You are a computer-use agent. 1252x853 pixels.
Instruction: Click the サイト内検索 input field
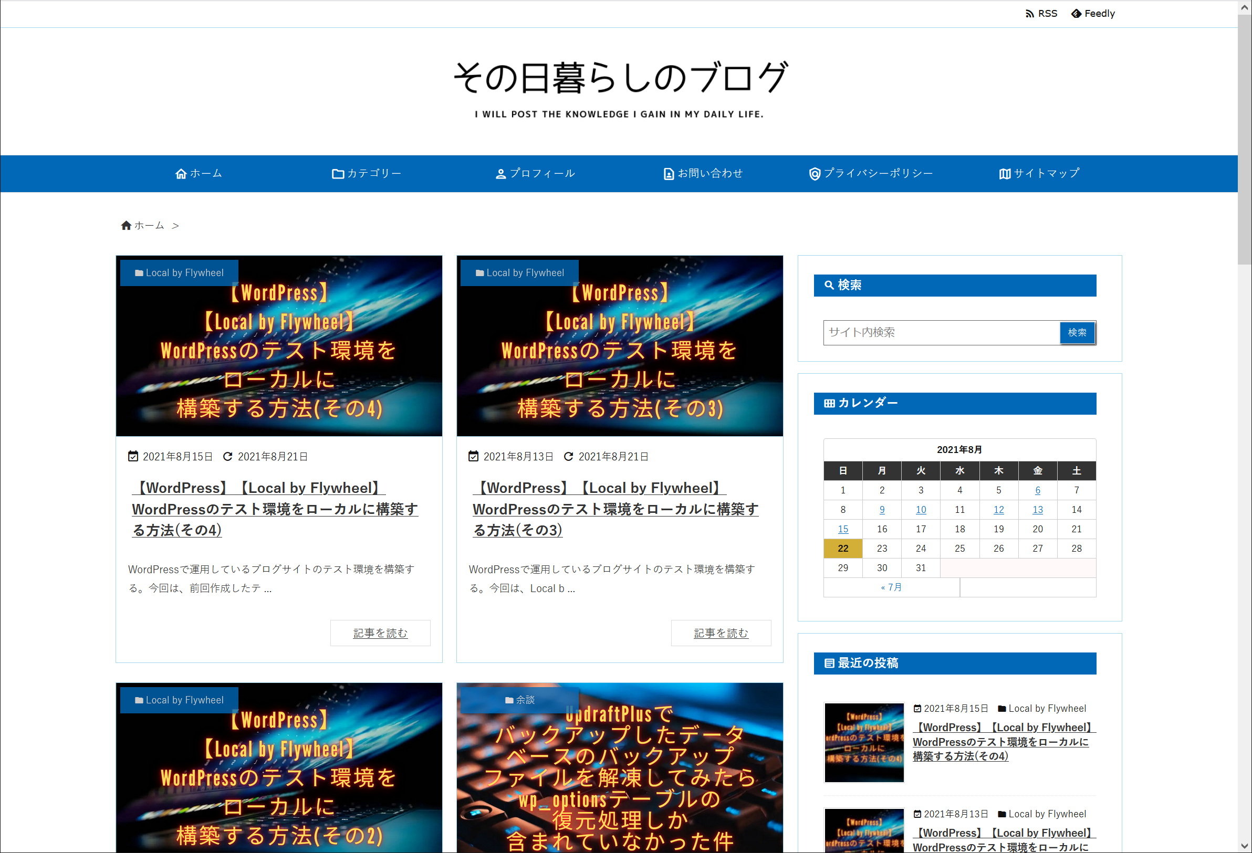point(941,332)
